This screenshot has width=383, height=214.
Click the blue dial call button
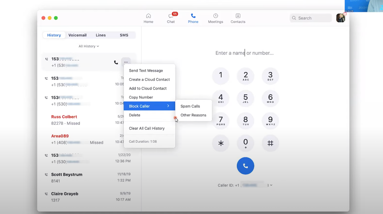[245, 166]
